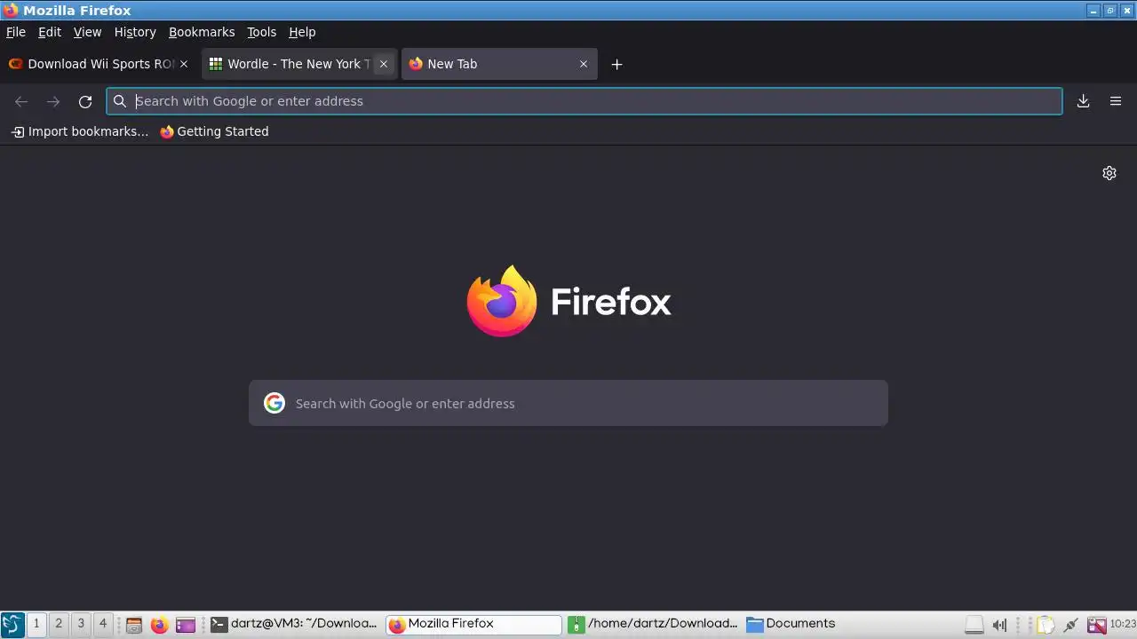The image size is (1137, 639).
Task: Open the Edit menu
Action: pos(50,32)
